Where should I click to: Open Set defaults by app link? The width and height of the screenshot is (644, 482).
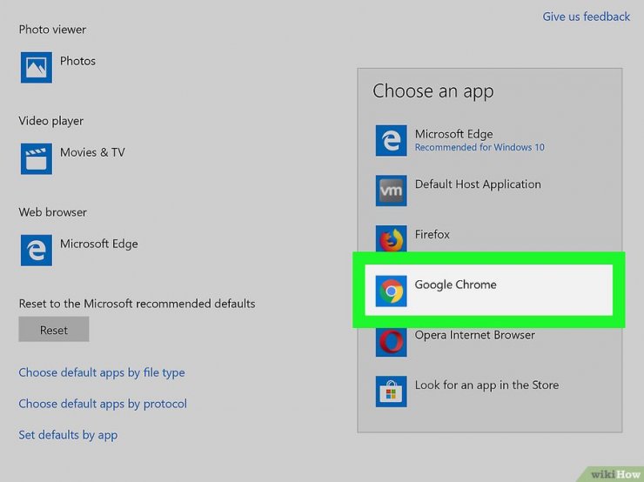[x=68, y=435]
